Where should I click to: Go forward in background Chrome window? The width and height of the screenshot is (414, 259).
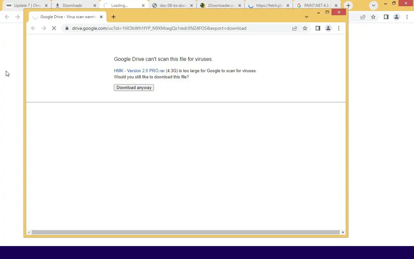[17, 17]
